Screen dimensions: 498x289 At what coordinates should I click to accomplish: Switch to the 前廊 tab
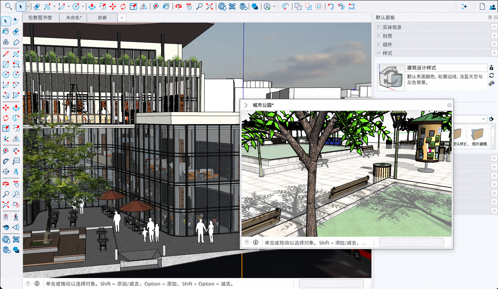[102, 17]
